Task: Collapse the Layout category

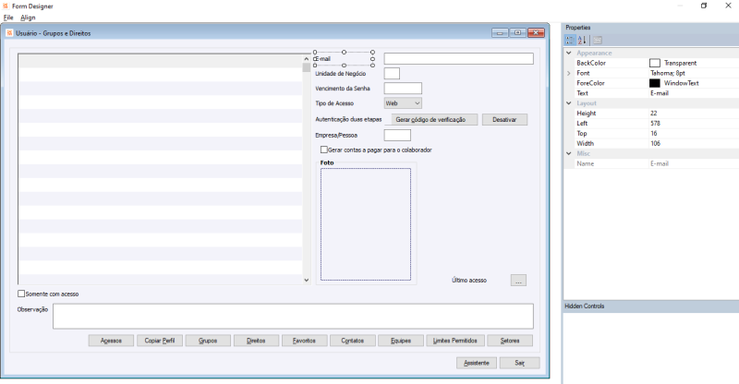Action: 569,103
